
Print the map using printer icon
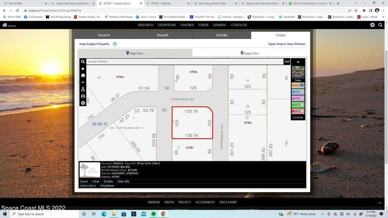[x=83, y=96]
